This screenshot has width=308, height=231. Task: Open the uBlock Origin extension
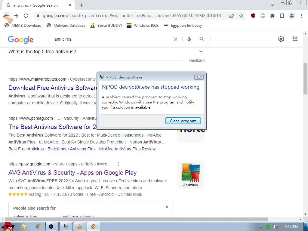253,16
